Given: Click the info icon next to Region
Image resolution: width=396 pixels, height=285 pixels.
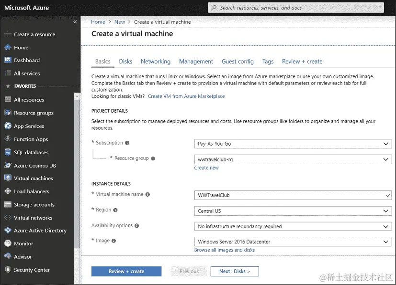Looking at the screenshot, I should coord(115,210).
